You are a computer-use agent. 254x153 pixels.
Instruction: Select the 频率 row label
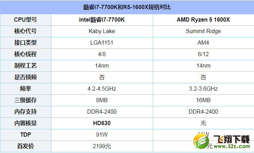pyautogui.click(x=26, y=89)
